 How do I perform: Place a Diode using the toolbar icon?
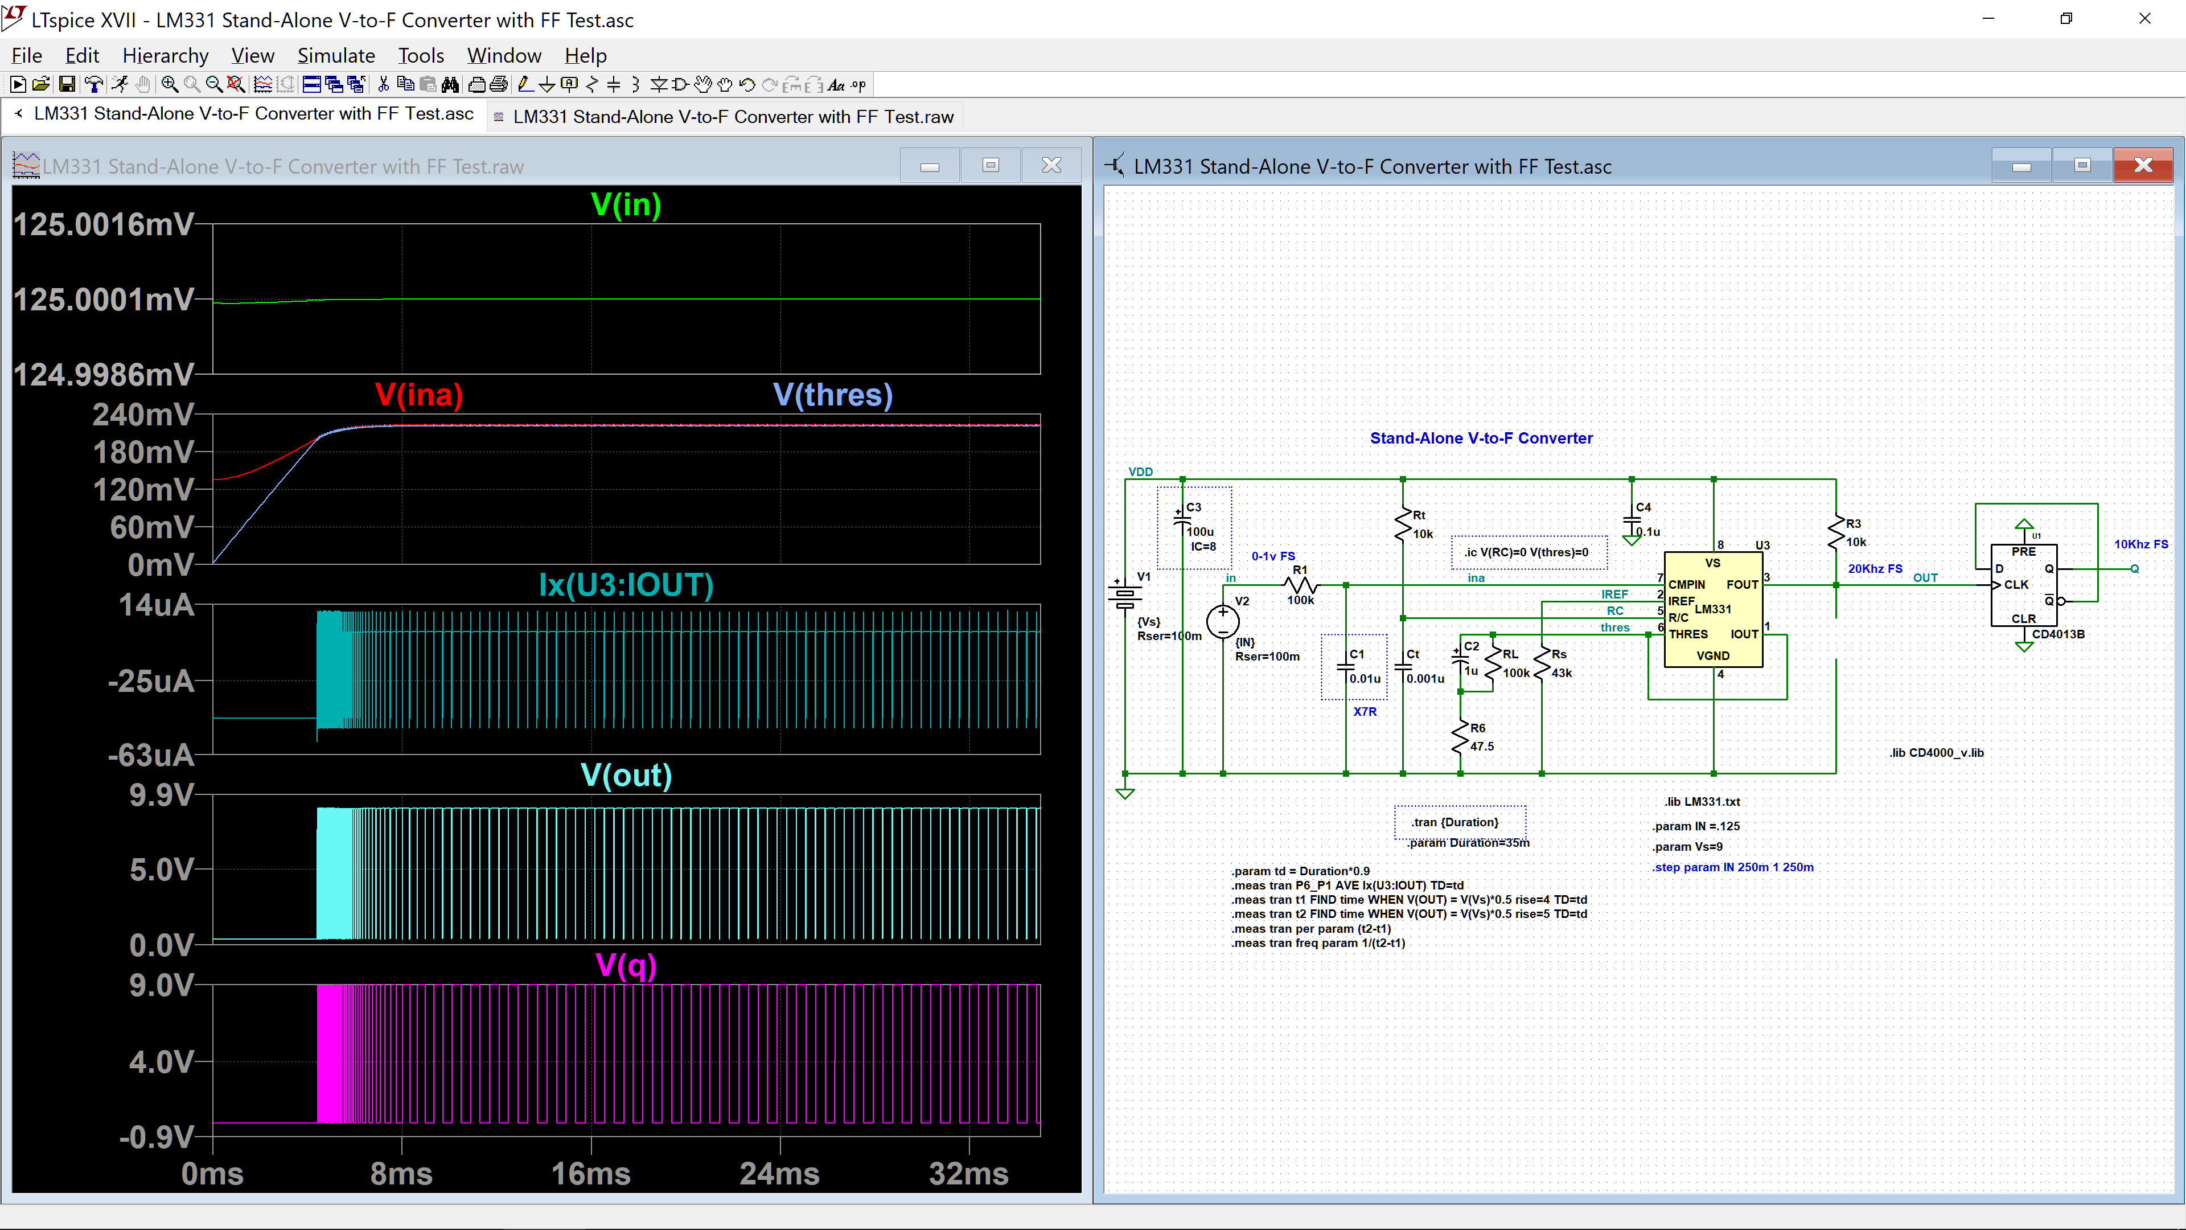point(659,85)
